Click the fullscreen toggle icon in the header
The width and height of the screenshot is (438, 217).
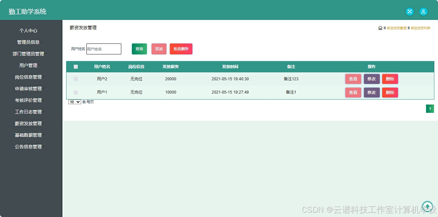(x=409, y=11)
